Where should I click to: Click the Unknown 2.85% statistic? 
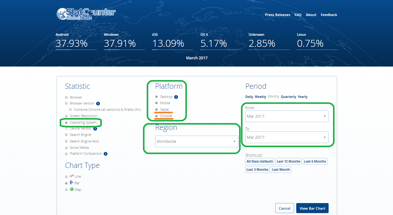click(269, 41)
